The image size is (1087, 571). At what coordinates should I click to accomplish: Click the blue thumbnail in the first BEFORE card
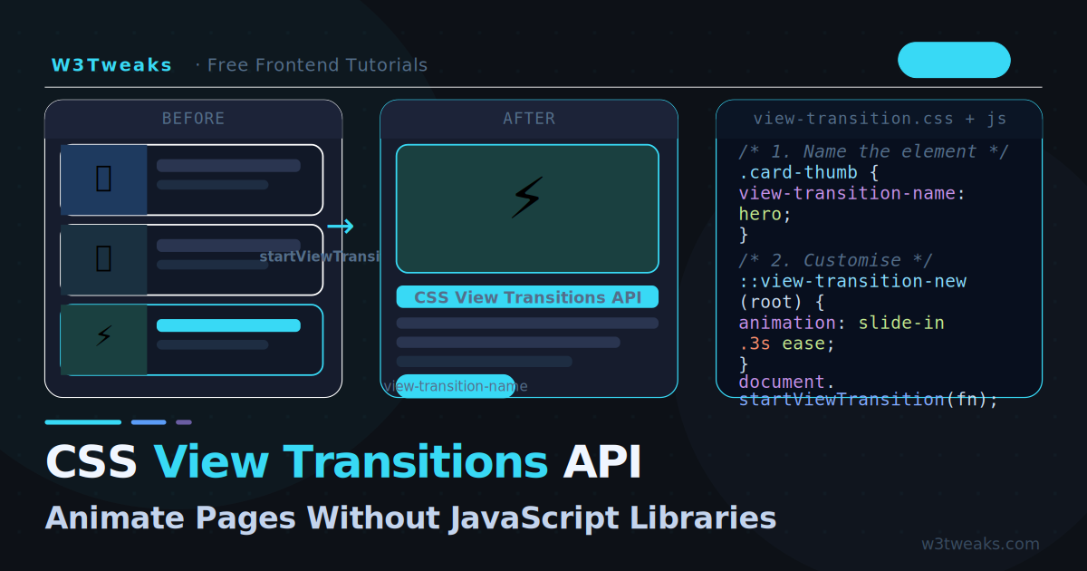[x=103, y=179]
